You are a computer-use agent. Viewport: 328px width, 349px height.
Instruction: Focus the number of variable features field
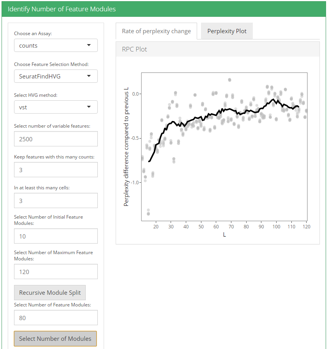[x=56, y=139]
